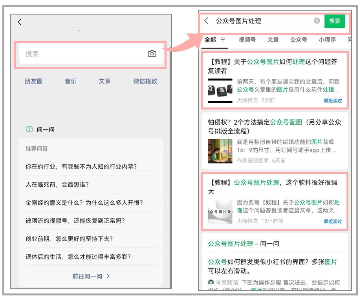361x297 pixels.
Task: Tap 米克随笔 avatar icon
Action: [x=211, y=282]
